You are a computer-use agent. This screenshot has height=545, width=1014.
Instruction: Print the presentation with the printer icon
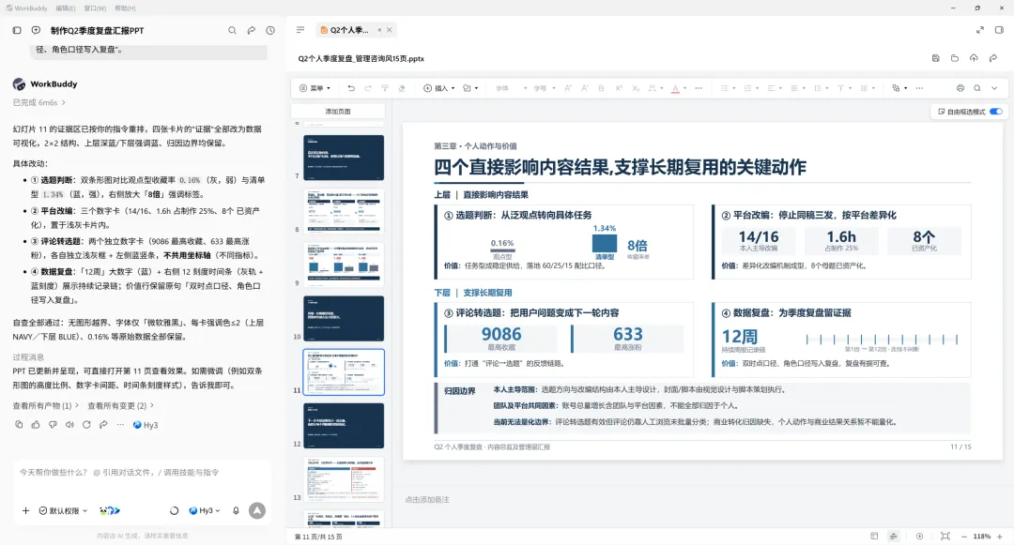click(x=960, y=88)
